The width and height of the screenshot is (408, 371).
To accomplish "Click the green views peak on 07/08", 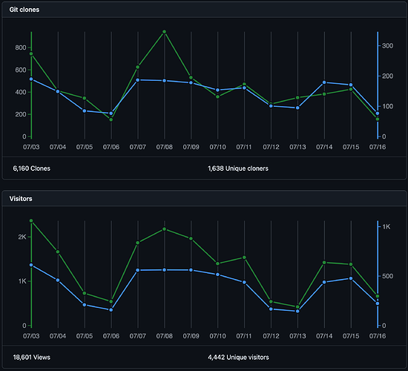I will point(164,229).
